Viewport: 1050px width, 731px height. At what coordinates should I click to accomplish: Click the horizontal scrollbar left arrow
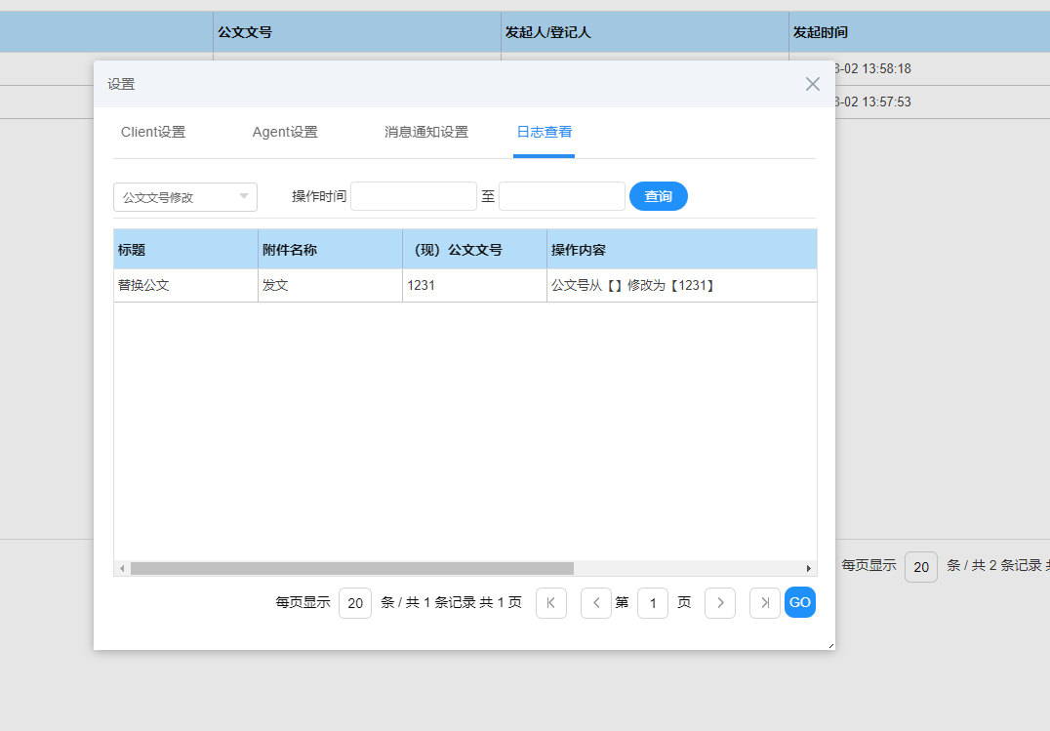point(122,568)
